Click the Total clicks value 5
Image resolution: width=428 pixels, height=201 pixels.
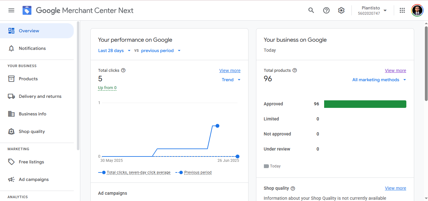tap(100, 79)
